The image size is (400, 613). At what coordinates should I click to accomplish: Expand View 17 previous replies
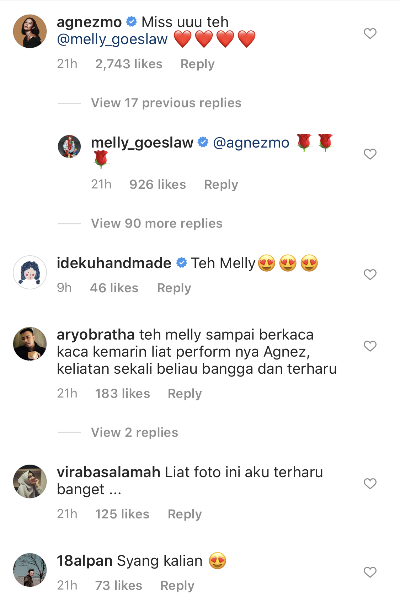166,103
